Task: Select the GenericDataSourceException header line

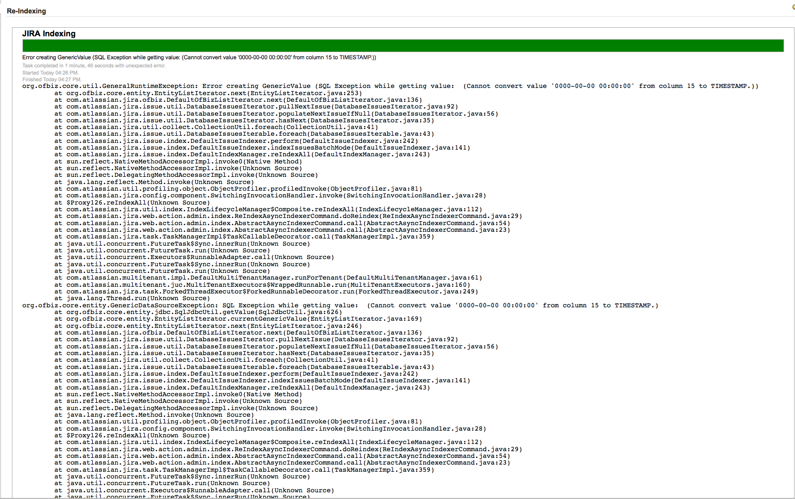Action: coord(340,305)
